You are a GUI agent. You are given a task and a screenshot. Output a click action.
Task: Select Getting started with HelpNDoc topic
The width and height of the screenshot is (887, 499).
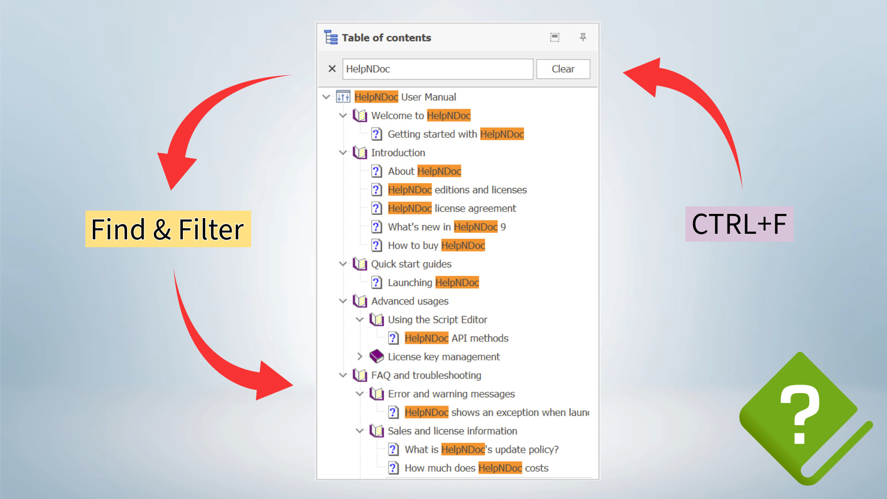pyautogui.click(x=456, y=134)
